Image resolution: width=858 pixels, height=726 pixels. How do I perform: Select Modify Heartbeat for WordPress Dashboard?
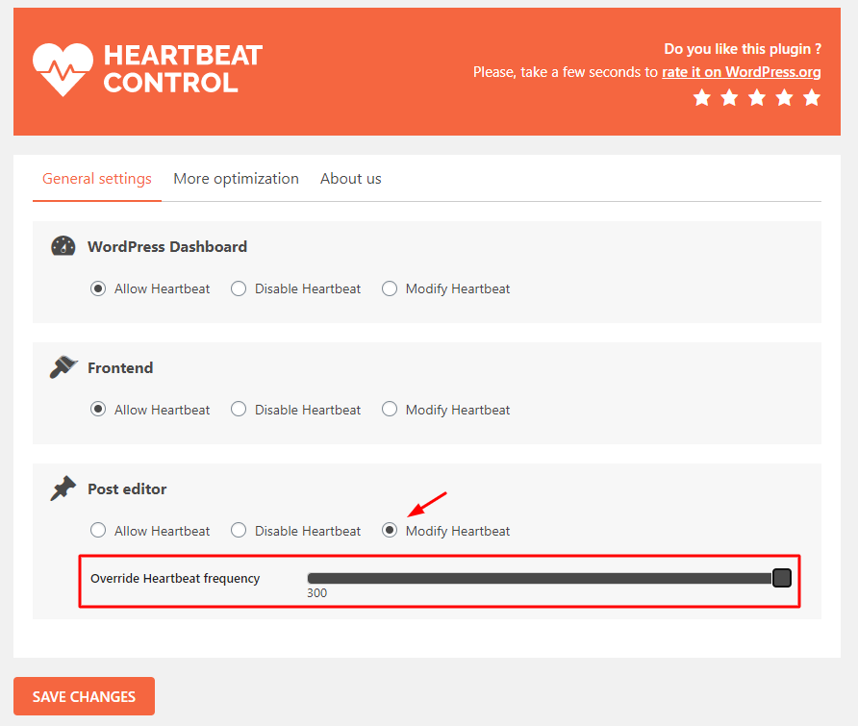[390, 288]
